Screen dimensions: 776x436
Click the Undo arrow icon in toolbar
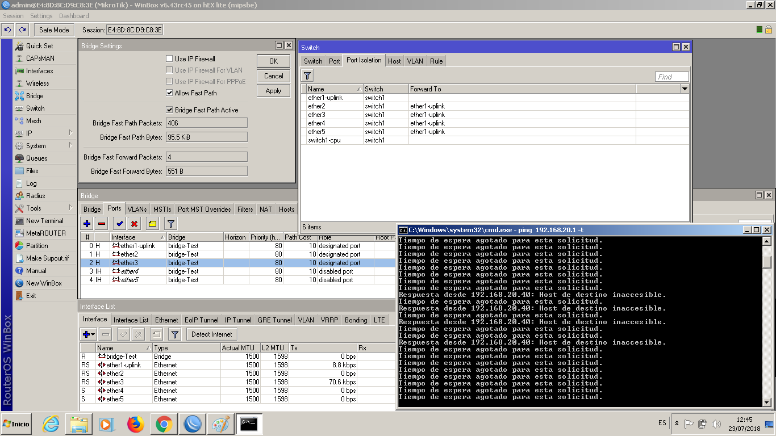click(x=7, y=30)
